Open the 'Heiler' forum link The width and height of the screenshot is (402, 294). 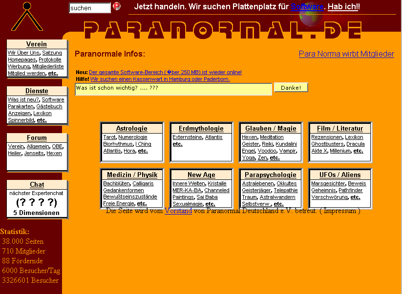pos(15,153)
